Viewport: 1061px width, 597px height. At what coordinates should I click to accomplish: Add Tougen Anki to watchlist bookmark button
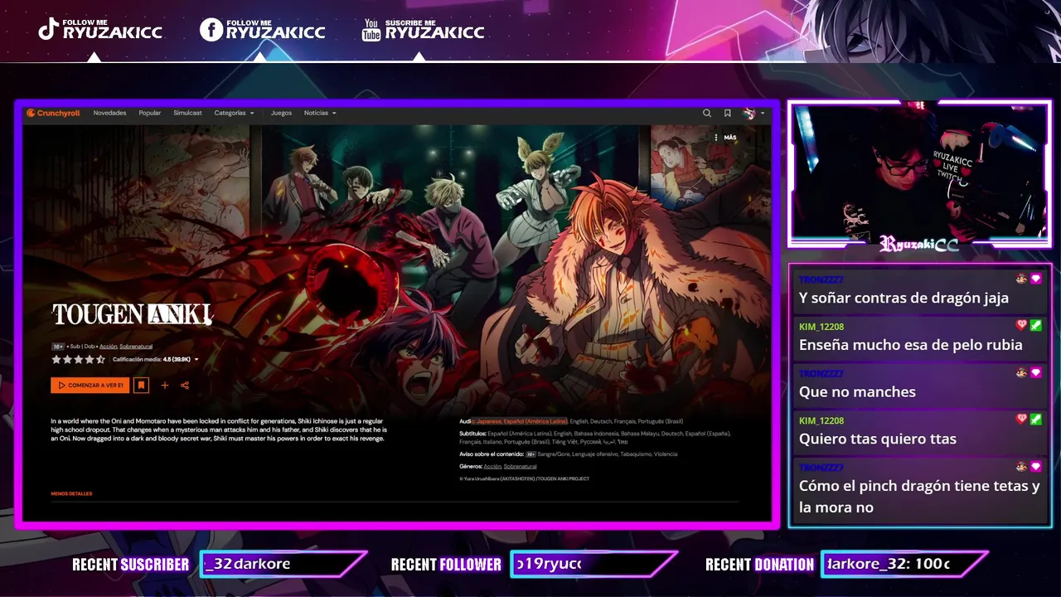pyautogui.click(x=141, y=385)
